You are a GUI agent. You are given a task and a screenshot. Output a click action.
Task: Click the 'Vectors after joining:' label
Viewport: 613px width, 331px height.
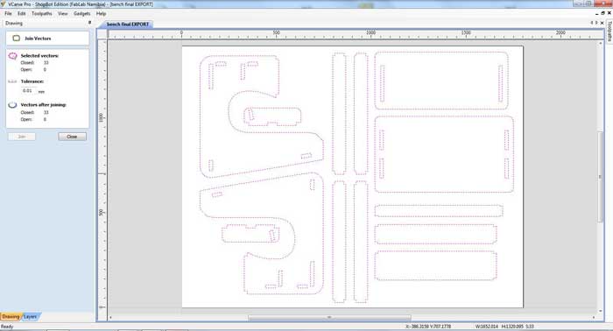click(44, 105)
